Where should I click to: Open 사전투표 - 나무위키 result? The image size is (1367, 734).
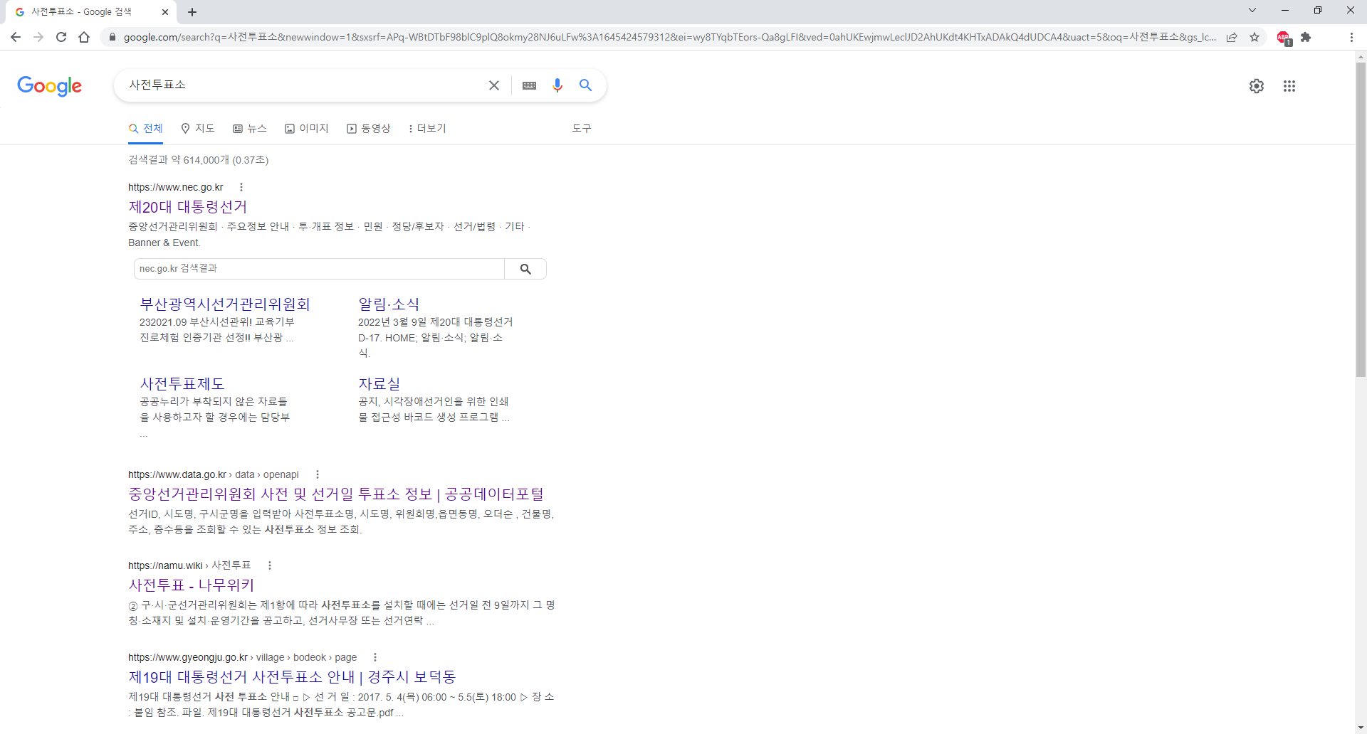[x=192, y=585]
